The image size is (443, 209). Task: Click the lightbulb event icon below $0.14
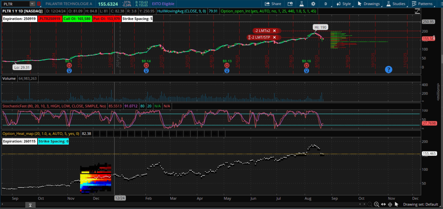click(146, 70)
